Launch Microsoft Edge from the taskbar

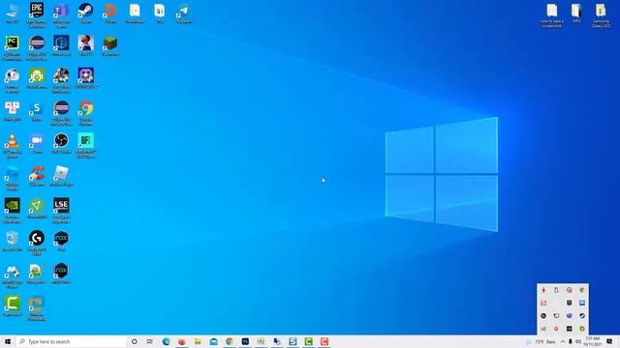[x=166, y=341]
